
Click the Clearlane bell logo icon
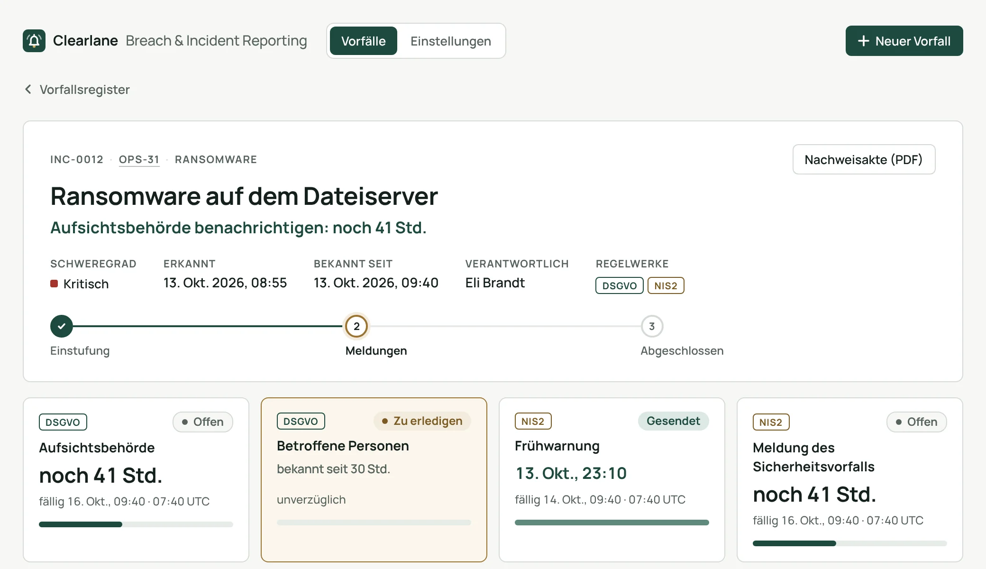click(34, 41)
